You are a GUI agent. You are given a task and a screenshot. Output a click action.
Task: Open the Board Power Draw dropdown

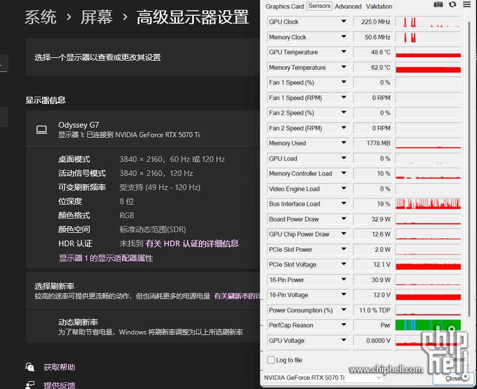[x=344, y=219]
